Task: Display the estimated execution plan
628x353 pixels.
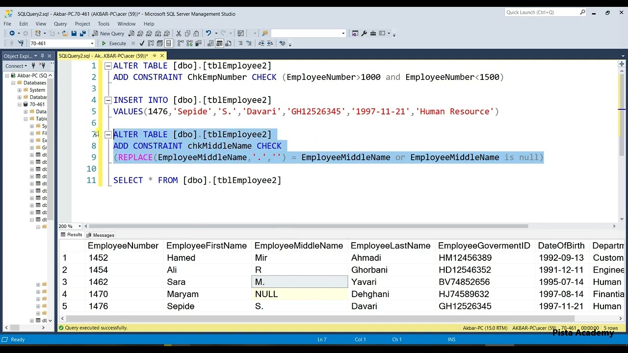Action: [x=151, y=43]
